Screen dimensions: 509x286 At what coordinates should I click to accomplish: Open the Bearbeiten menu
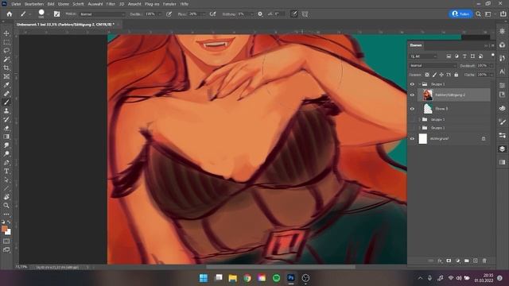pyautogui.click(x=34, y=4)
